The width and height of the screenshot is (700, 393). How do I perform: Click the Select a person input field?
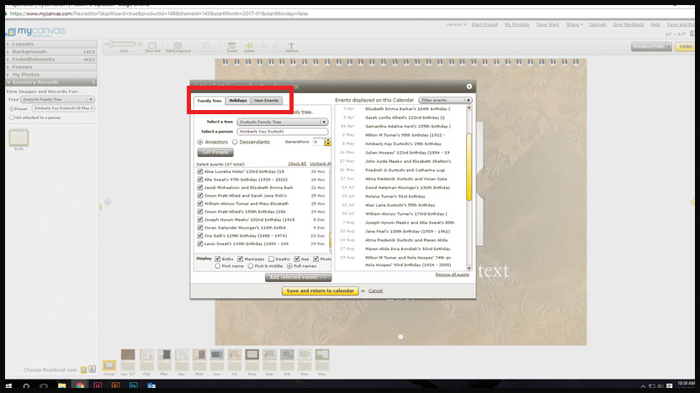(x=283, y=132)
